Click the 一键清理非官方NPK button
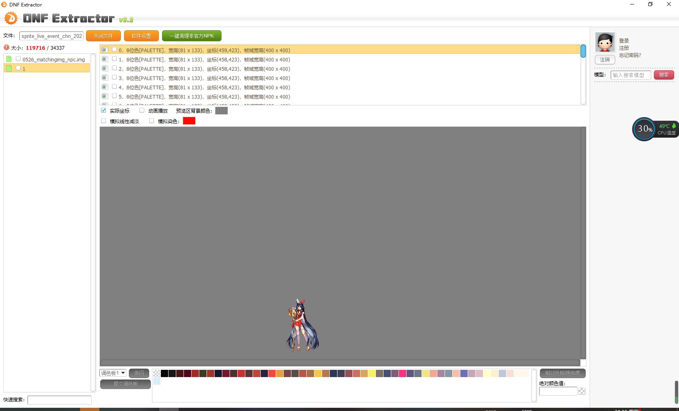 point(192,36)
